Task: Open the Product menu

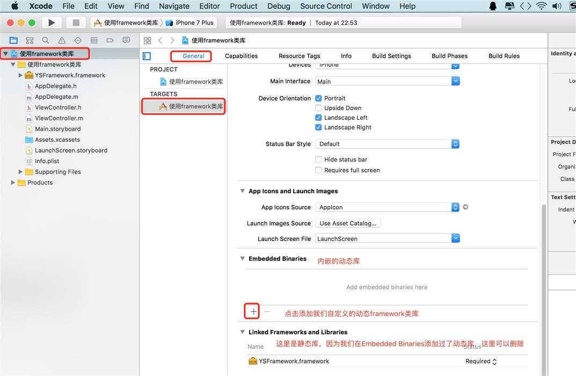Action: [244, 6]
